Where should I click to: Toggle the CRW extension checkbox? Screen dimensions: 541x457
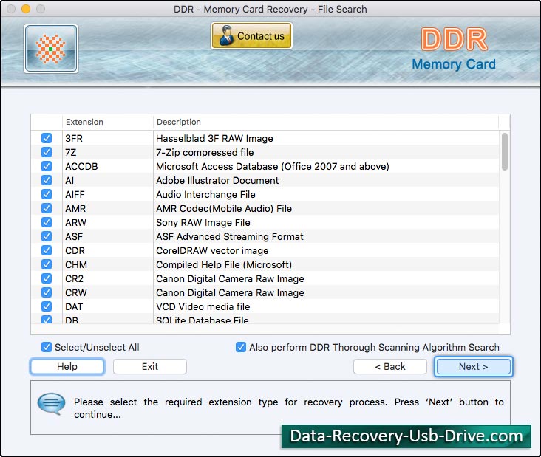click(x=47, y=292)
